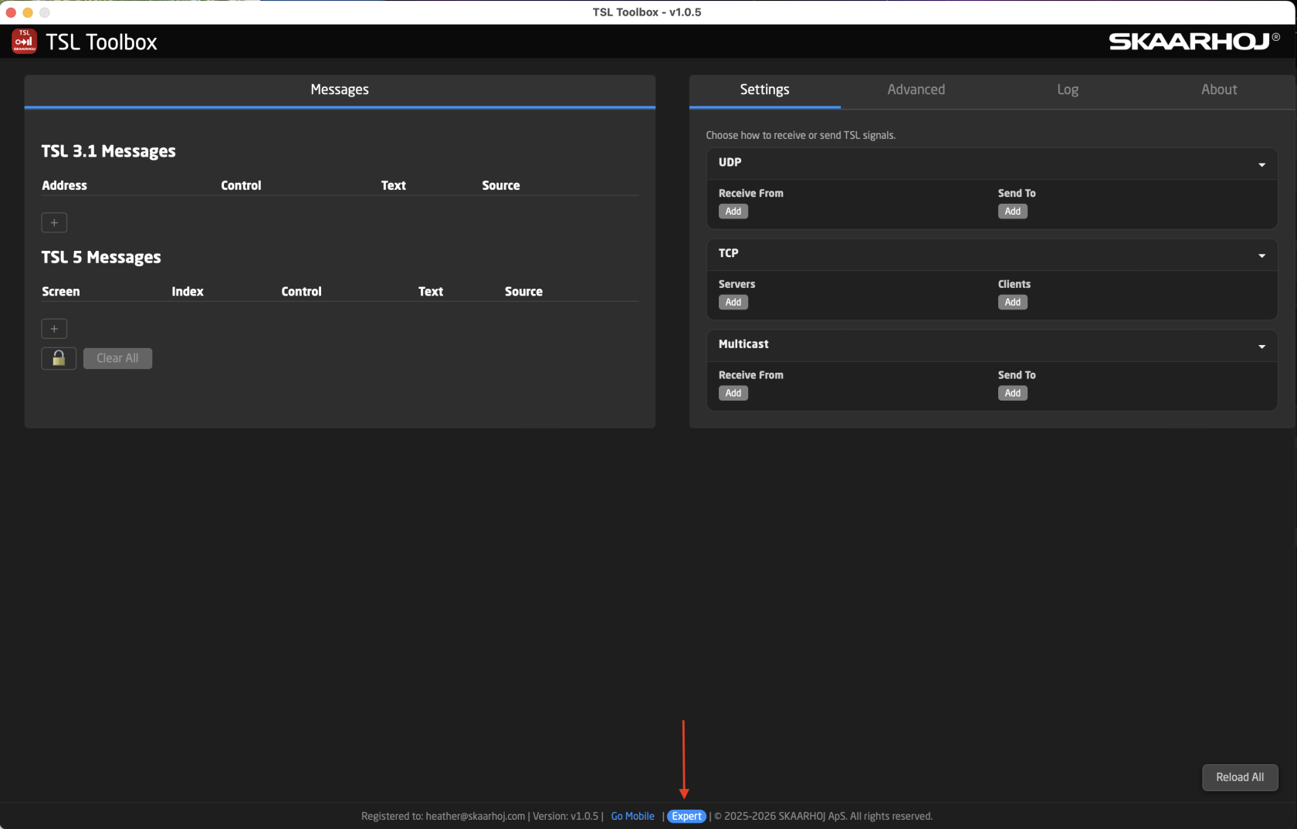Collapse the TCP section arrow
This screenshot has height=829, width=1297.
click(1261, 255)
